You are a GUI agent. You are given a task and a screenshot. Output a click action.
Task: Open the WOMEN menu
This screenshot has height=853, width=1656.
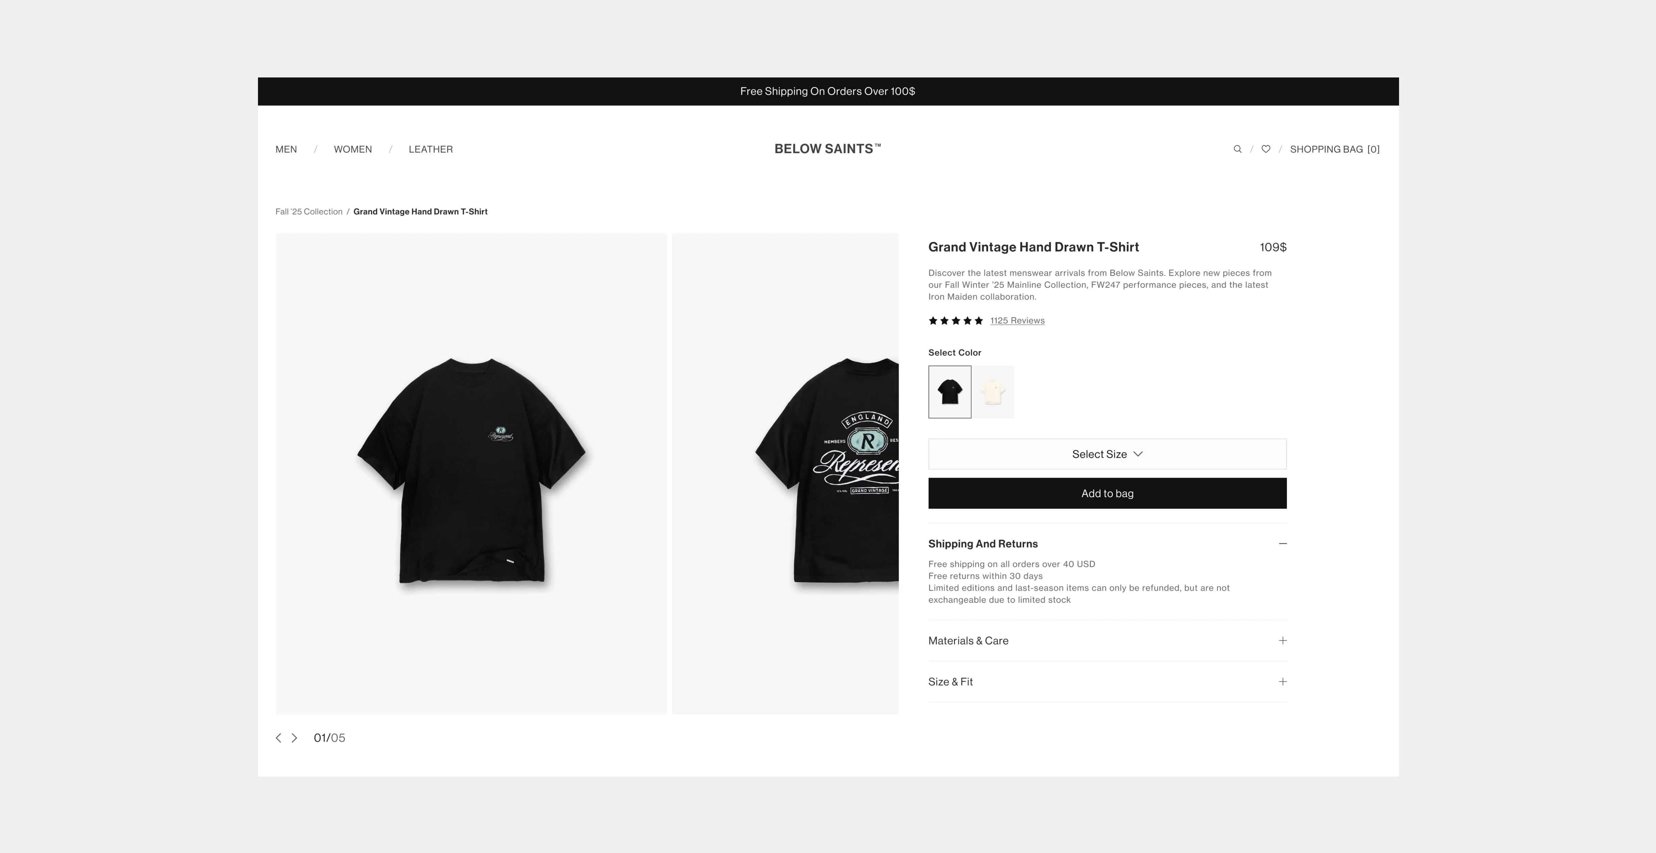pos(352,149)
